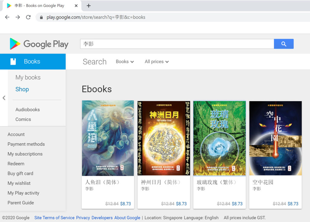This screenshot has height=222, width=310.
Task: Open the All prices filter dropdown
Action: (x=157, y=61)
